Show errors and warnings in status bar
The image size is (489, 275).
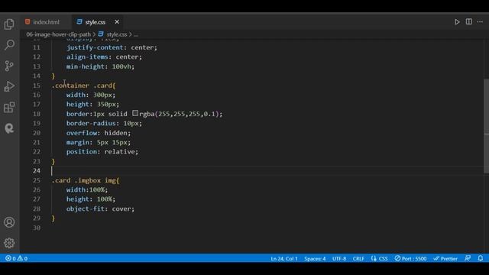coord(16,258)
